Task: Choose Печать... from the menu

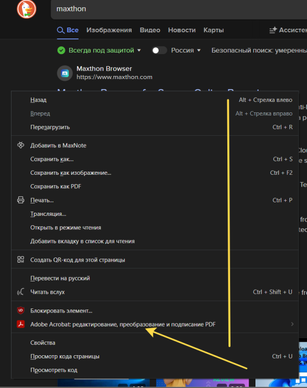Action: pyautogui.click(x=155, y=200)
